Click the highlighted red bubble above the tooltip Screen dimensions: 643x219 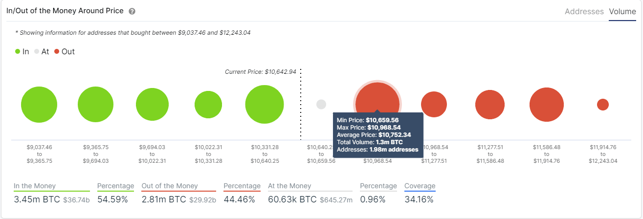[377, 98]
